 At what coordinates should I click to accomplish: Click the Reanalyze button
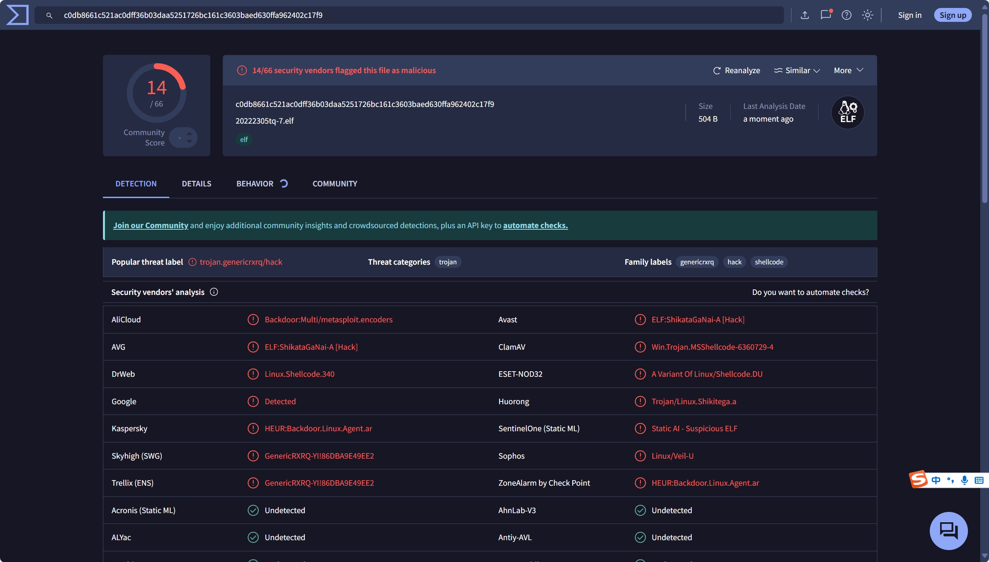pyautogui.click(x=737, y=70)
